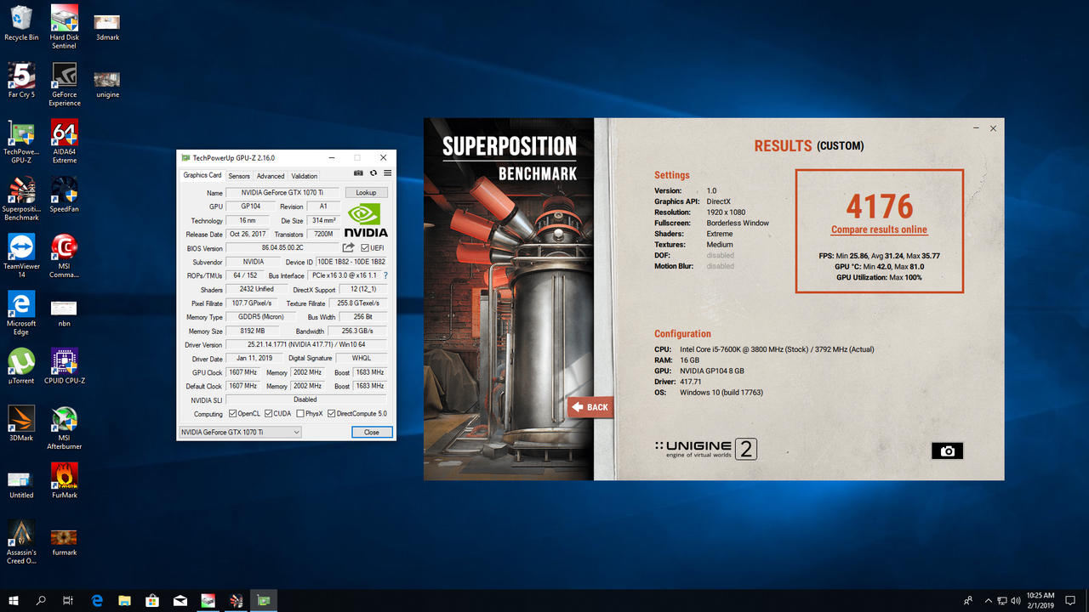Open the Mail app from the taskbar
Screen dimensions: 1089x612
coord(180,600)
